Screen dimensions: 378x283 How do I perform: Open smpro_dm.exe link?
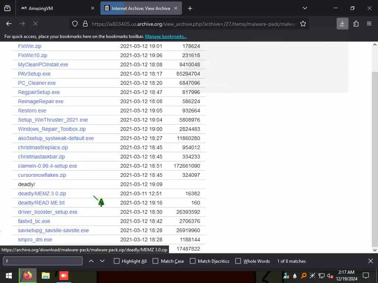(x=35, y=240)
